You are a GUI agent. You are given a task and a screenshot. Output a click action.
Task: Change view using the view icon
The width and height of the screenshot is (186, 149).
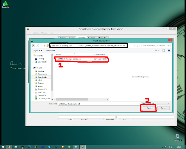tap(156, 51)
